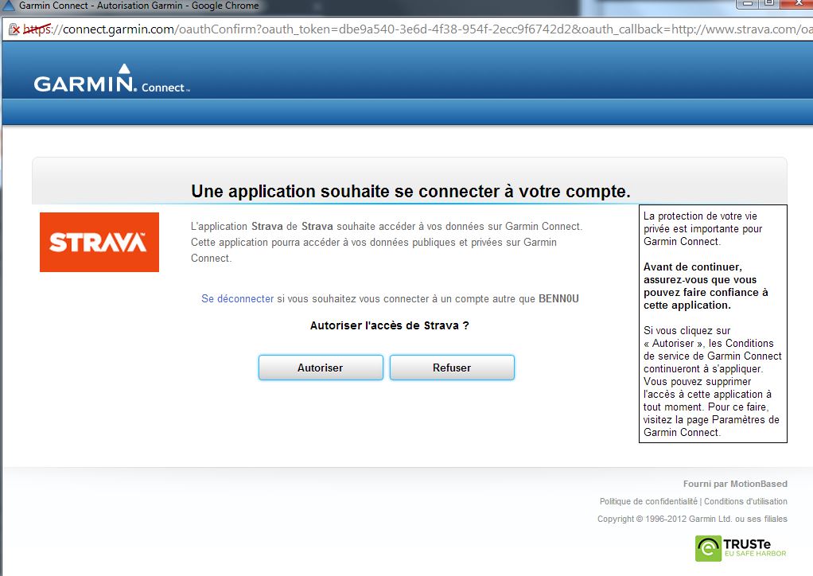Click the username BENN0U text
This screenshot has width=813, height=576.
click(559, 298)
